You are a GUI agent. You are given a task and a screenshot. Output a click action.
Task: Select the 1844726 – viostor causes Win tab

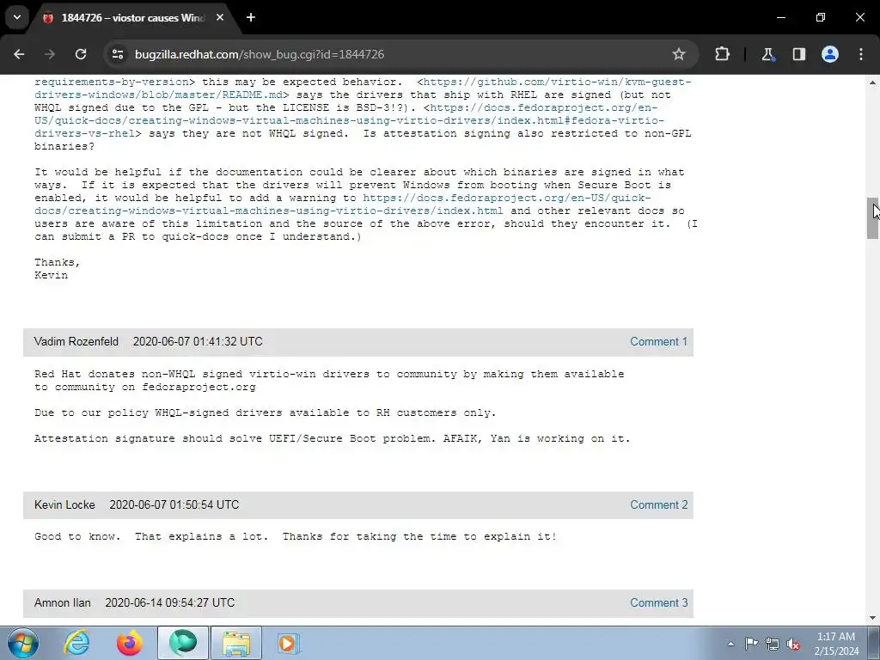click(133, 17)
